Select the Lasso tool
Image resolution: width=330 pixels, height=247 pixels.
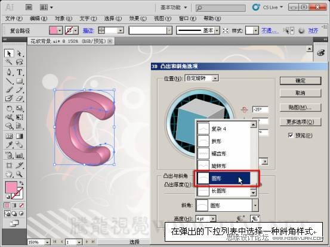click(x=19, y=62)
